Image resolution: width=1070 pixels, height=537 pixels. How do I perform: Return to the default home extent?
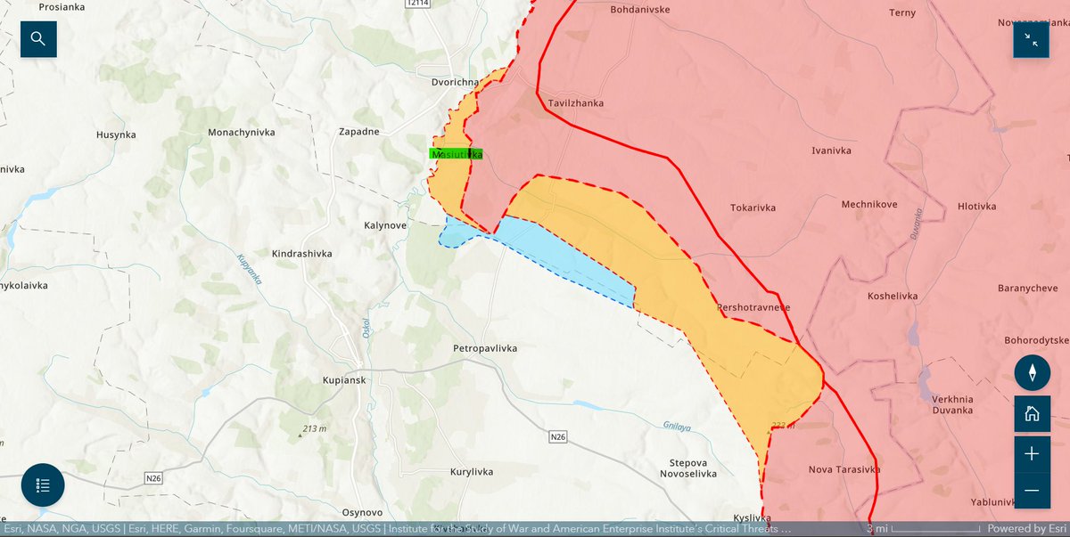(x=1032, y=413)
